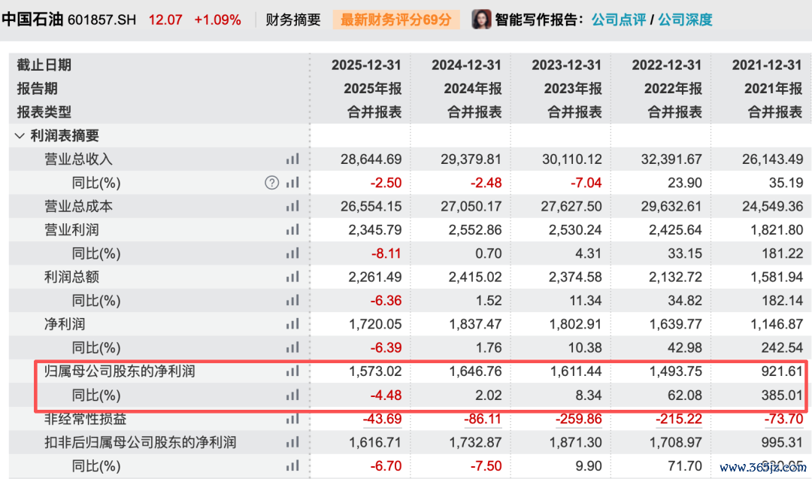This screenshot has width=812, height=479.
Task: Click chart icon beside 同比 -8.11 row
Action: pyautogui.click(x=292, y=253)
